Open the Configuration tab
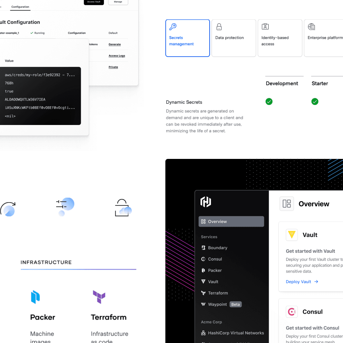This screenshot has width=343, height=343. (20, 7)
